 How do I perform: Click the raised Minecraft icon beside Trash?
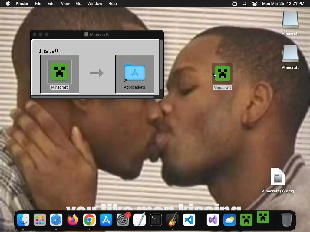pyautogui.click(x=263, y=217)
